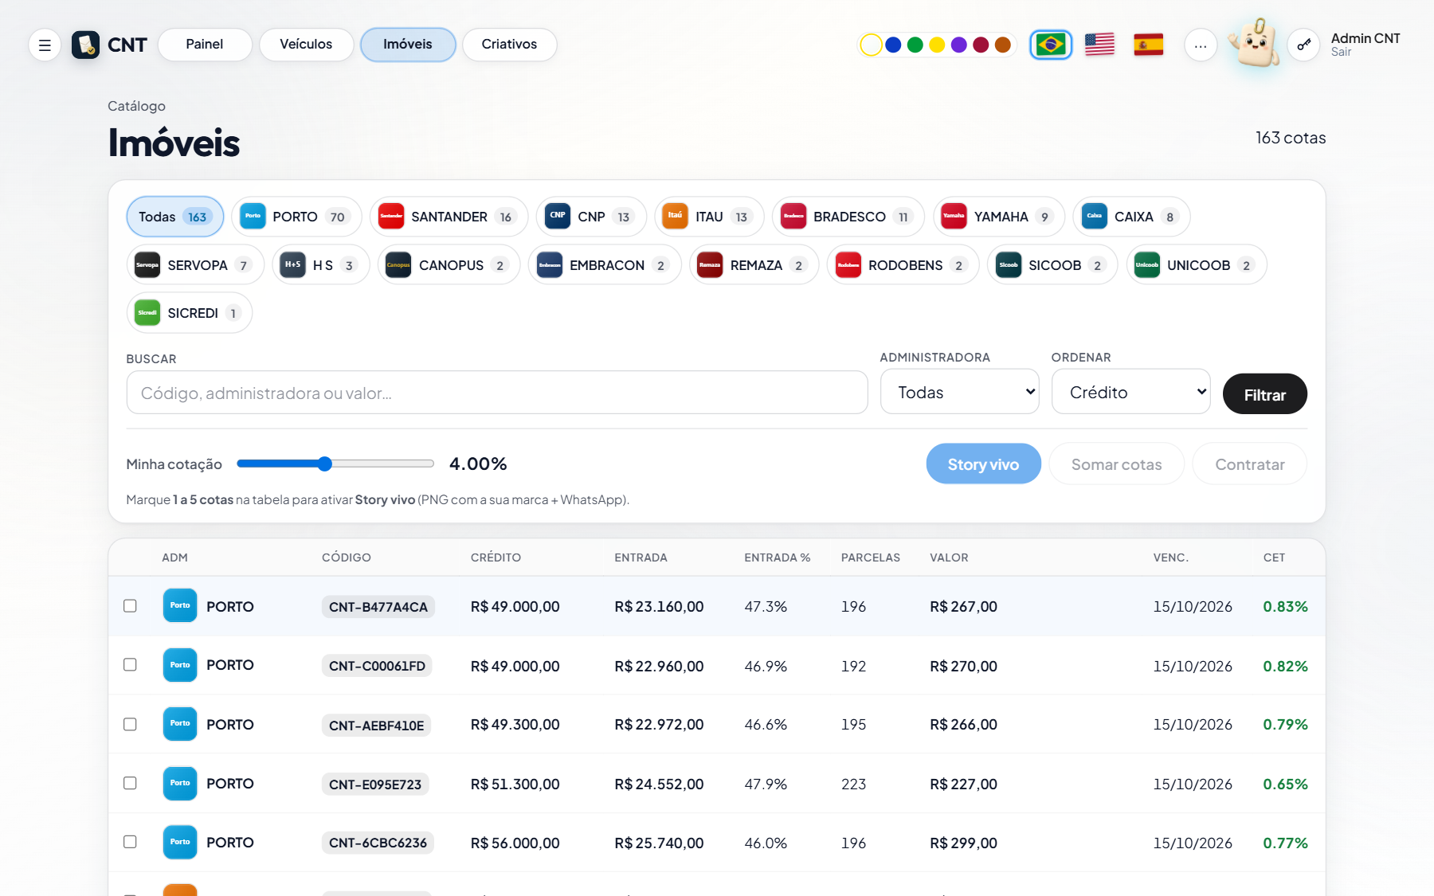Filter by H S administrator chip
This screenshot has height=896, width=1434.
click(321, 265)
